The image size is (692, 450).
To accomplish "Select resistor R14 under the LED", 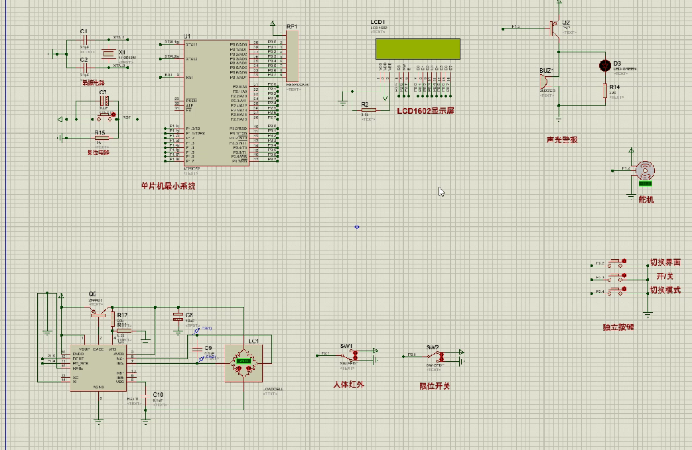I will click(604, 90).
